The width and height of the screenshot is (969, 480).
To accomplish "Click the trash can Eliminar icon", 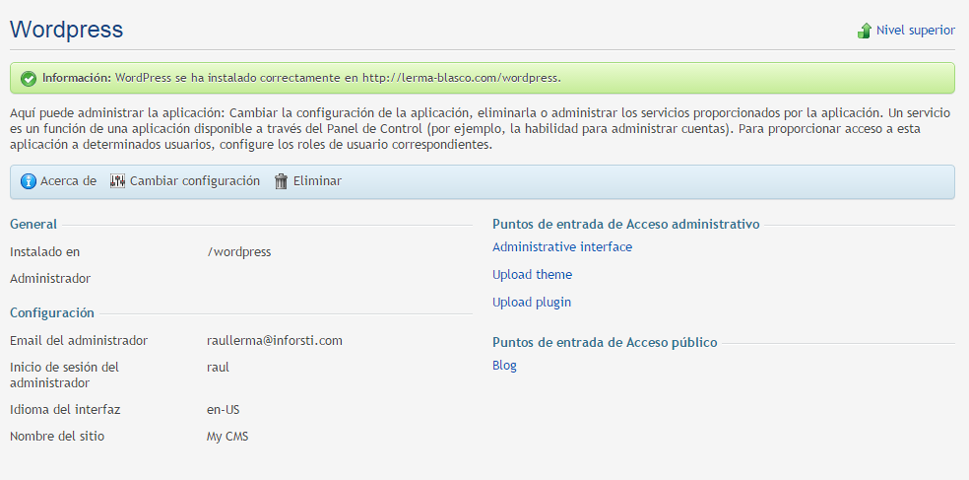I will click(x=282, y=181).
